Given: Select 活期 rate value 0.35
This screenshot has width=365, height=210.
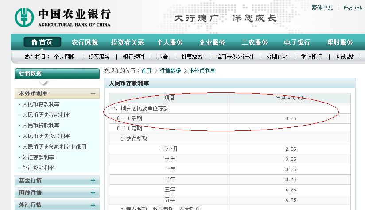Looking at the screenshot, I should 291,118.
